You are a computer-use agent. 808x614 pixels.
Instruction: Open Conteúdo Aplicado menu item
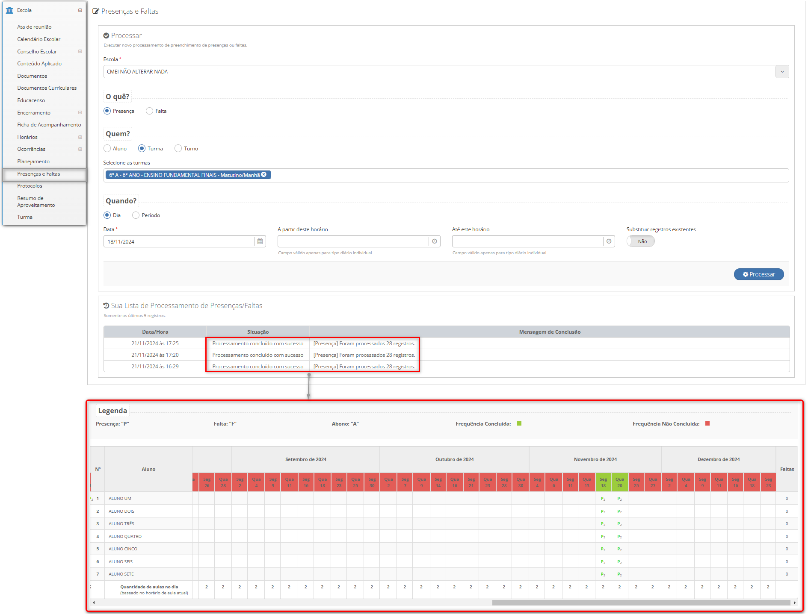[x=39, y=64]
